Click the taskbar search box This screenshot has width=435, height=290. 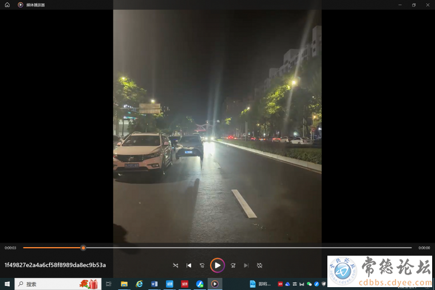(58, 284)
